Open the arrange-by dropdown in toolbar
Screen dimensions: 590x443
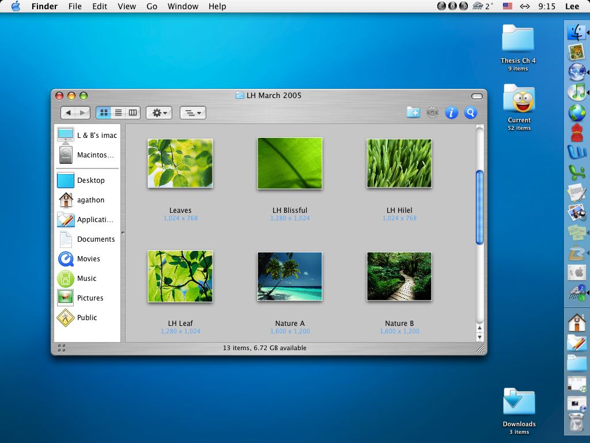coord(192,112)
